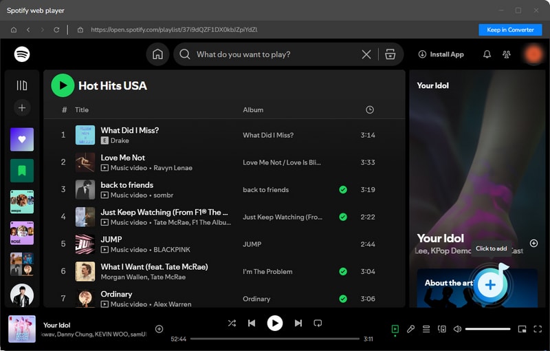The image size is (550, 351).
Task: Open I'm The Problem album link
Action: [267, 271]
